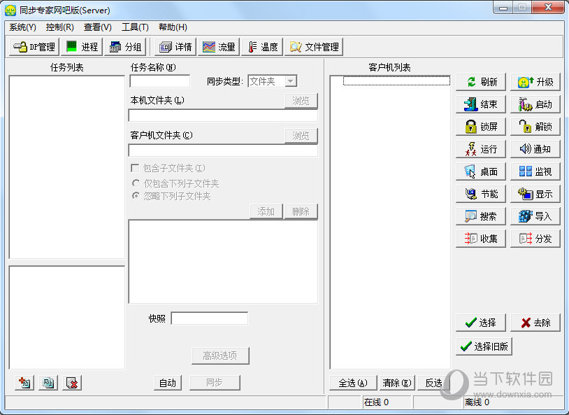569x415 pixels.
Task: Open the 桌面 desktop function
Action: click(x=481, y=171)
